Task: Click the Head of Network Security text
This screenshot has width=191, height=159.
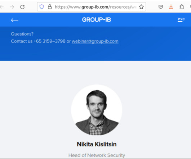Action: click(x=97, y=155)
